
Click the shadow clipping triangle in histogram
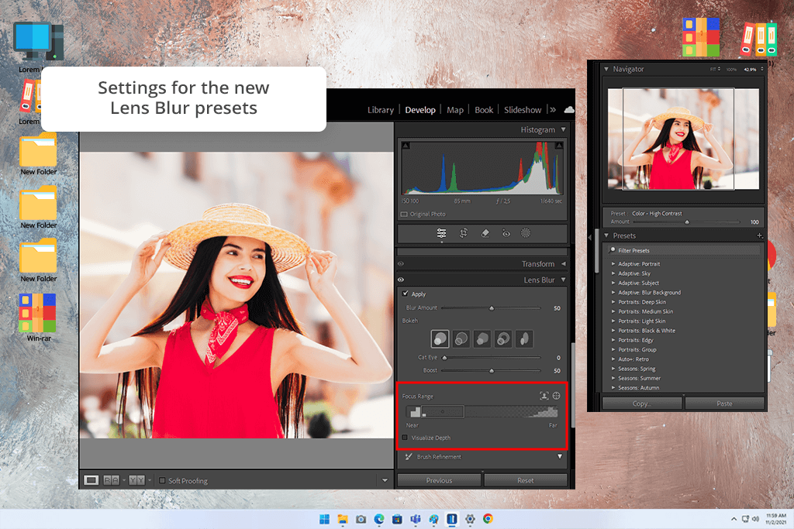coord(406,146)
